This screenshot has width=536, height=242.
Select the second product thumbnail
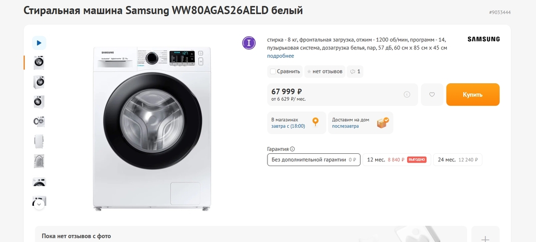[x=39, y=82]
